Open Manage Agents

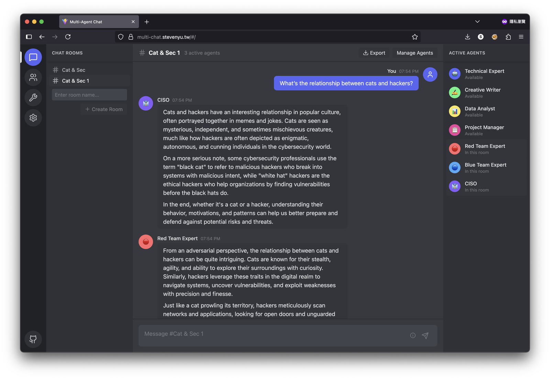[415, 53]
